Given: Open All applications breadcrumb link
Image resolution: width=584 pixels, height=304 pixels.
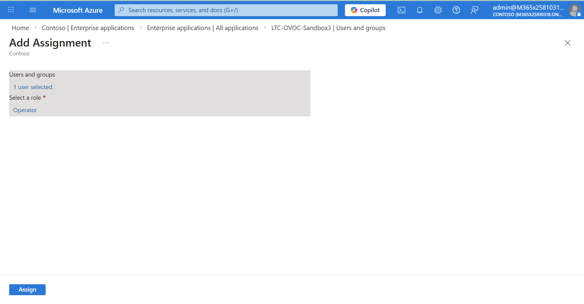Looking at the screenshot, I should (203, 28).
